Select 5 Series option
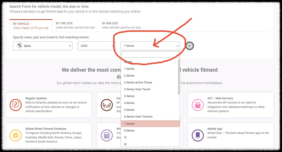Image resolution: width=282 pixels, height=152 pixels. [x=150, y=110]
